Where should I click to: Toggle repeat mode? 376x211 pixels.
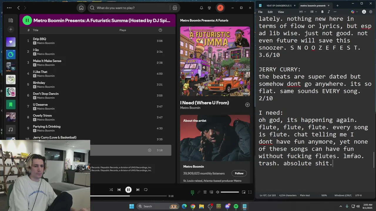pos(146,190)
